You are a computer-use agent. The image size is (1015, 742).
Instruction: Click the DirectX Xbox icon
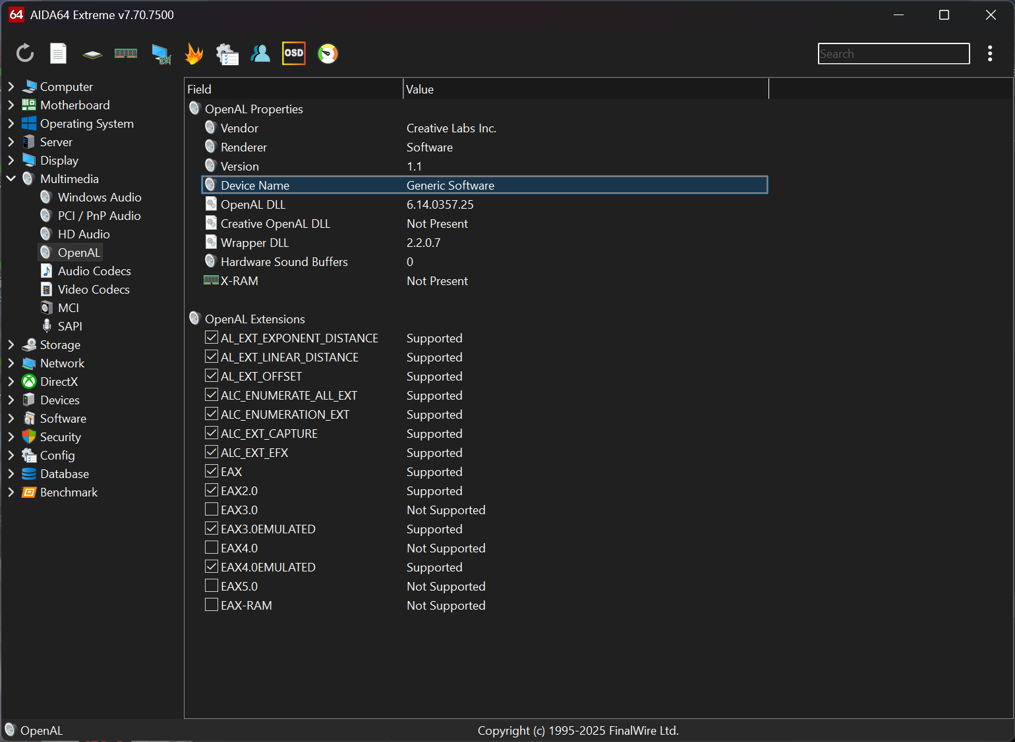click(x=29, y=381)
